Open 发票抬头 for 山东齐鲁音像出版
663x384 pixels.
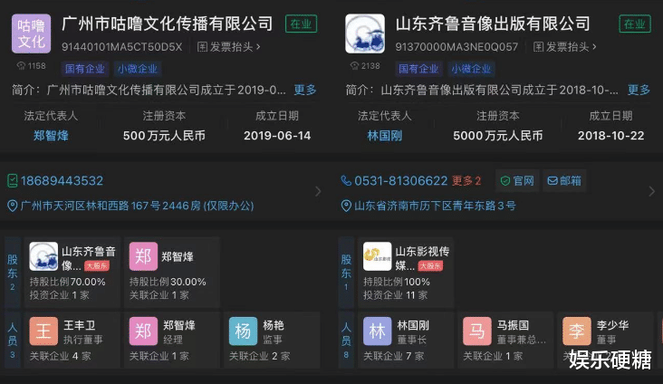[x=564, y=47]
